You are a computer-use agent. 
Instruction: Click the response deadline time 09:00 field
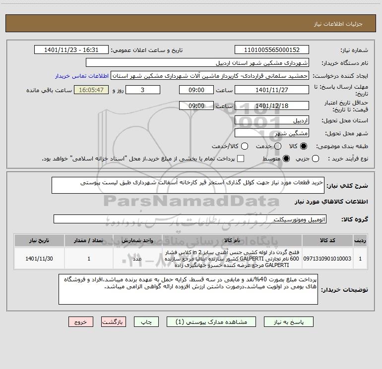pyautogui.click(x=196, y=90)
